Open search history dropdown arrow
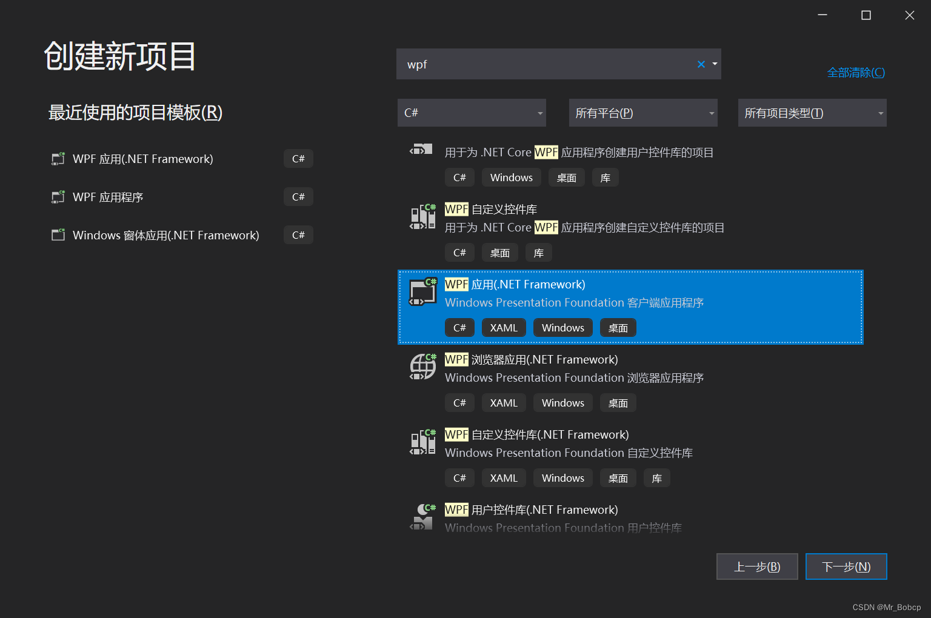The height and width of the screenshot is (618, 931). pyautogui.click(x=715, y=64)
